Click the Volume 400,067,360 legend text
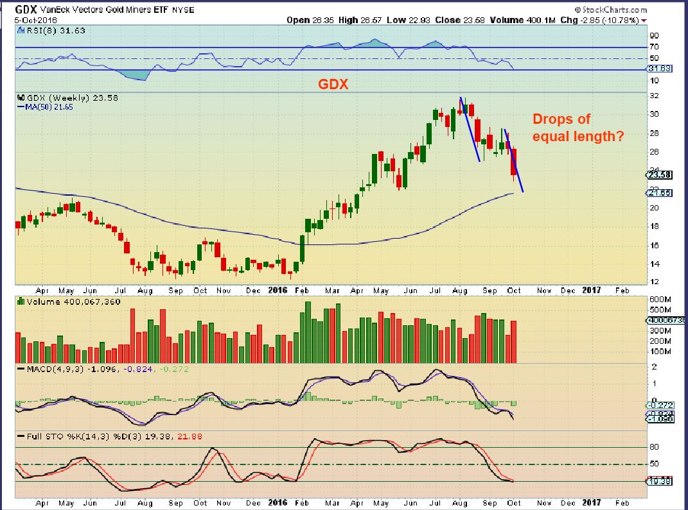Image resolution: width=688 pixels, height=510 pixels. tap(73, 302)
